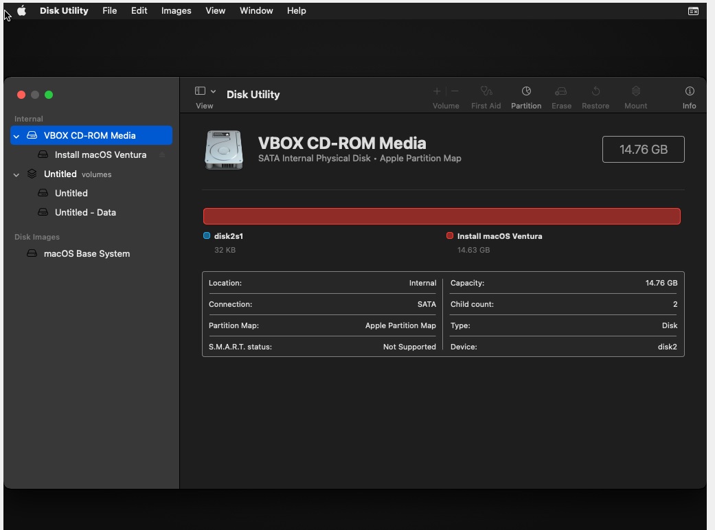
Task: Eject Install macOS Ventura volume
Action: pyautogui.click(x=162, y=155)
